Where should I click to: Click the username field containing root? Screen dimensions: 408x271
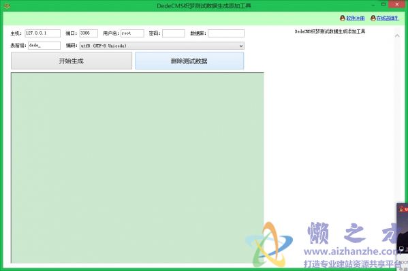[x=132, y=33]
